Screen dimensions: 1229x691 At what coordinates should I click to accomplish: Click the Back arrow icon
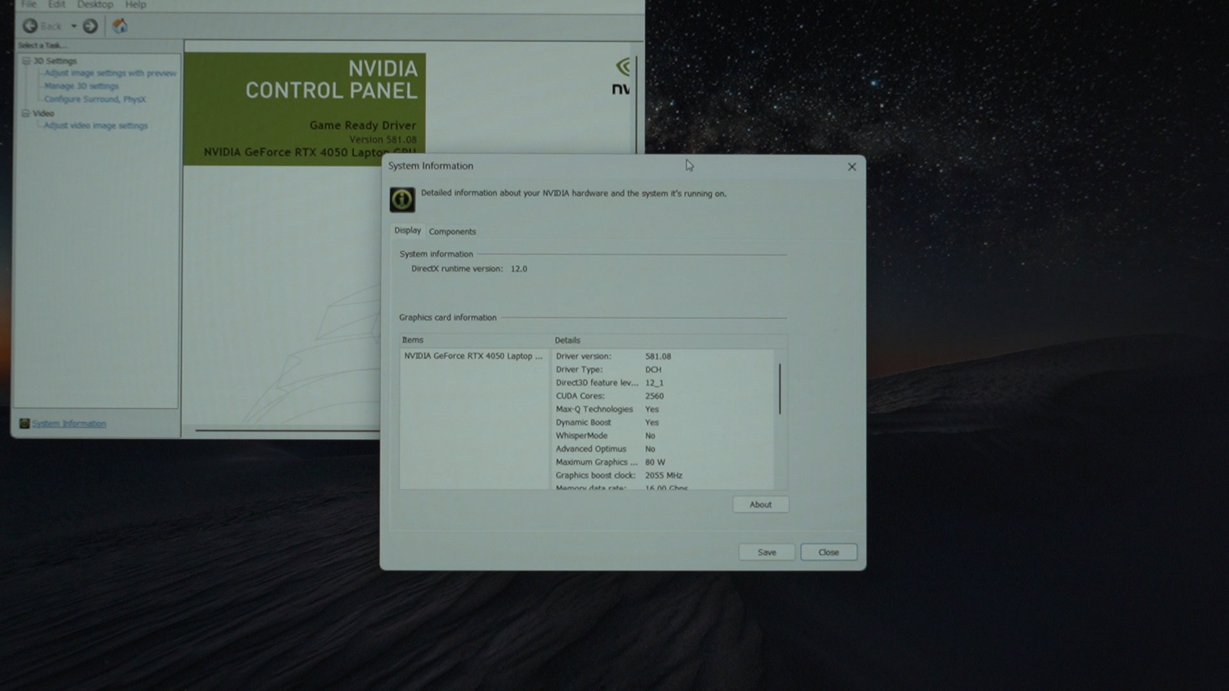tap(30, 26)
